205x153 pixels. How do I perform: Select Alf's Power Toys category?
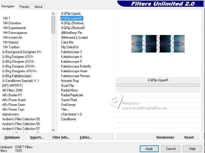pyautogui.click(x=13, y=110)
